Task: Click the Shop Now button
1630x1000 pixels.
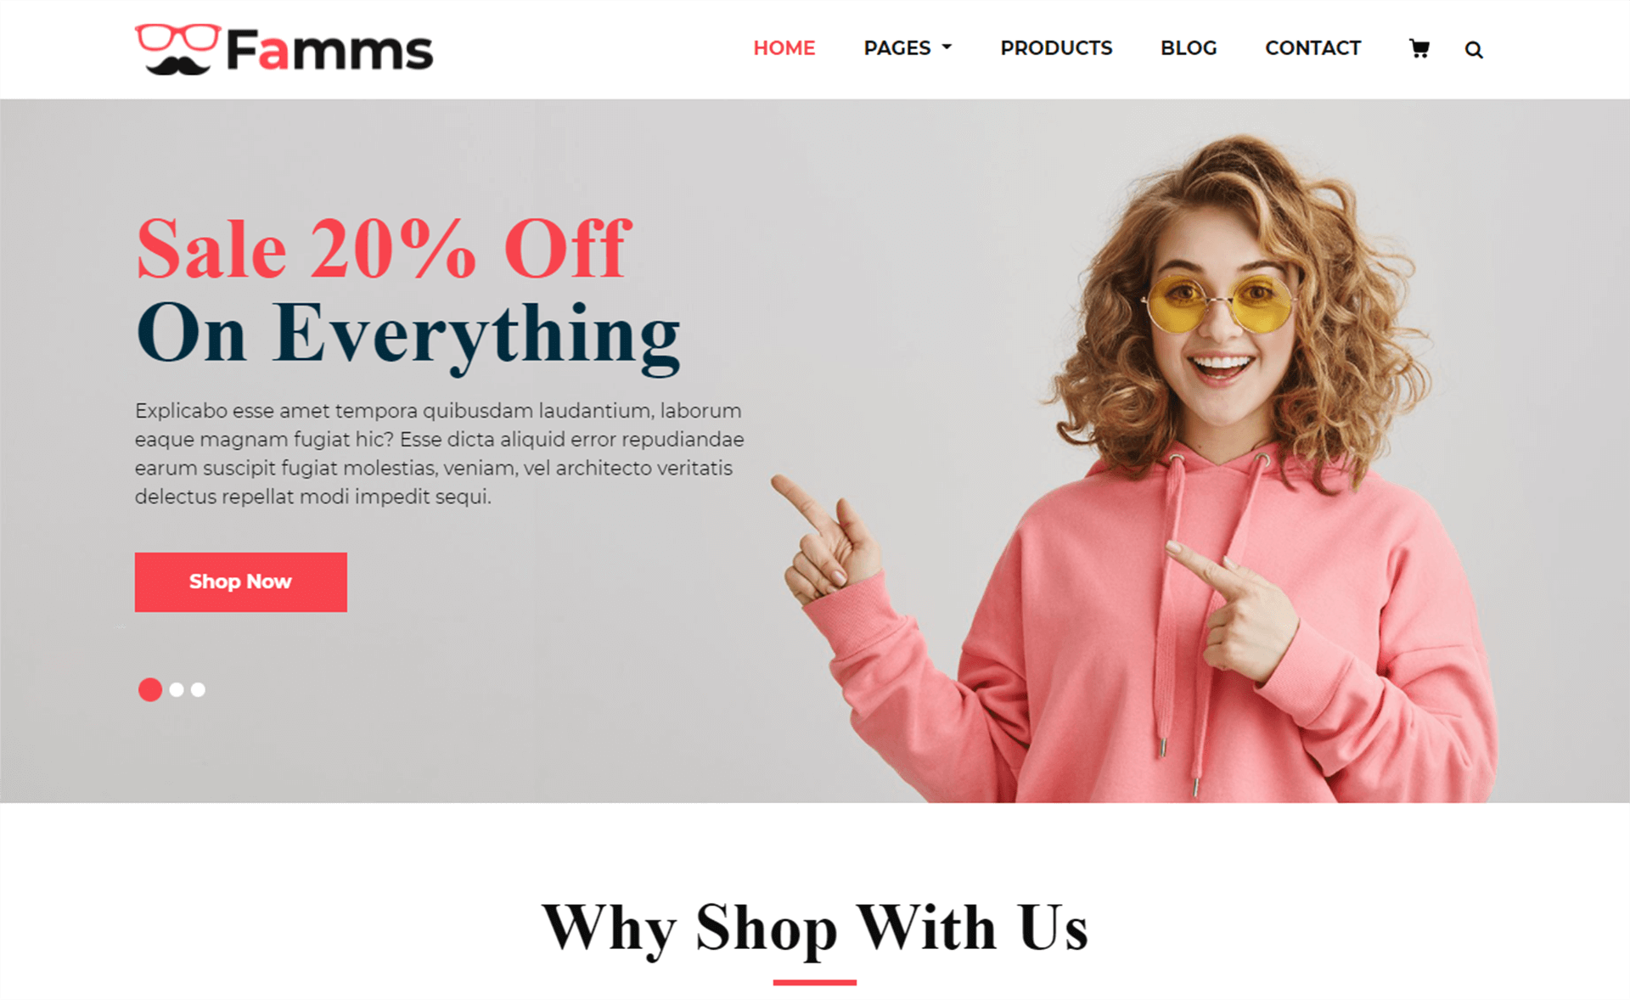Action: coord(240,580)
